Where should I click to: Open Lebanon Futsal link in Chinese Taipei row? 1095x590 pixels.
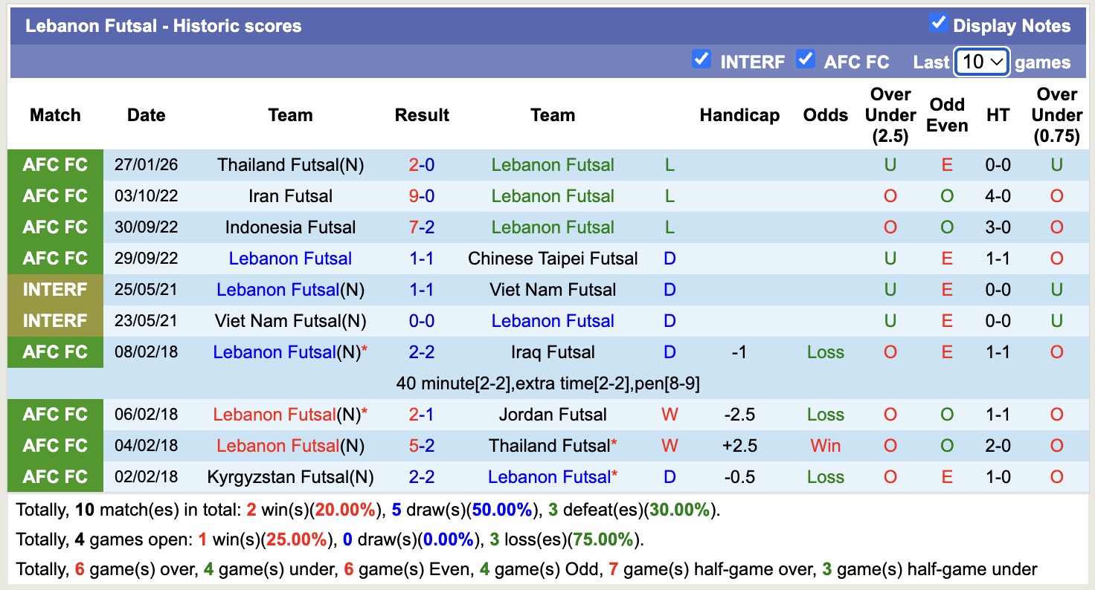[x=289, y=258]
